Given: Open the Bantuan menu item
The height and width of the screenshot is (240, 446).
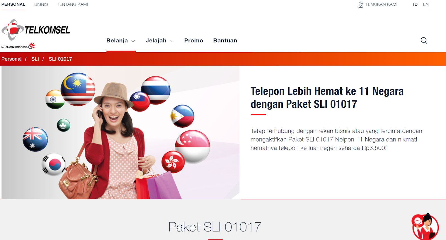Looking at the screenshot, I should click(x=225, y=41).
